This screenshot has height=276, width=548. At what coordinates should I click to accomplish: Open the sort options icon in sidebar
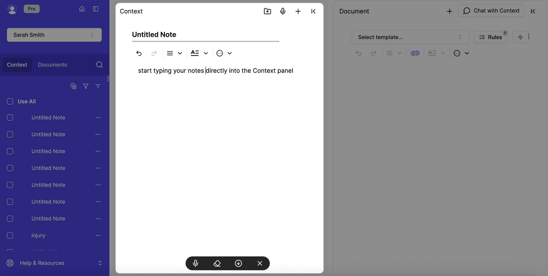click(98, 86)
